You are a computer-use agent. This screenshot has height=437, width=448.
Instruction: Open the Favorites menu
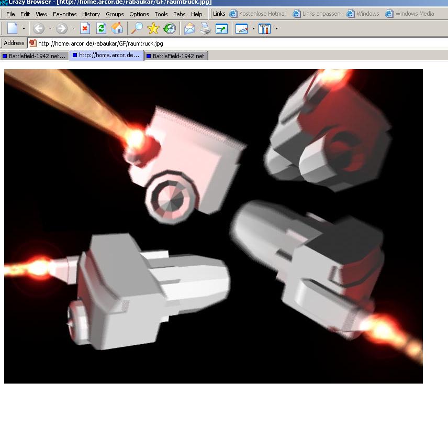click(65, 14)
